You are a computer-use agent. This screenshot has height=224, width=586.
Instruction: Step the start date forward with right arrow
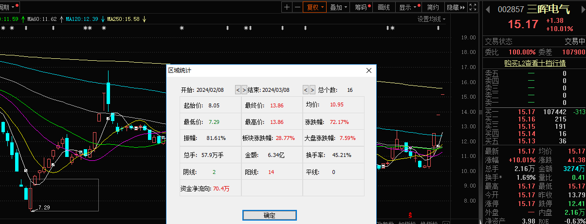pyautogui.click(x=244, y=90)
